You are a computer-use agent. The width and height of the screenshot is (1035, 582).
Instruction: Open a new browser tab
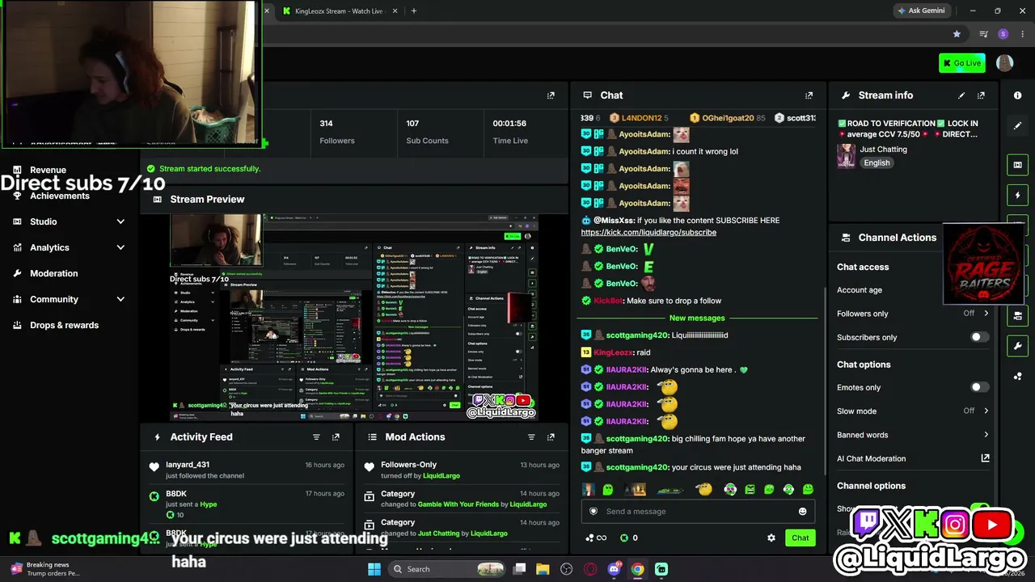[x=414, y=11]
